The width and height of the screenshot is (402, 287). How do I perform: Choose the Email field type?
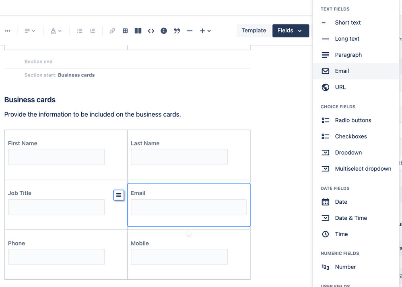[x=356, y=71]
